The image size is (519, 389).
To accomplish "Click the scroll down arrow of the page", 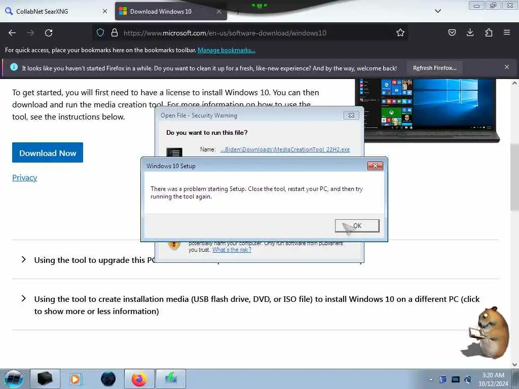I will point(514,364).
